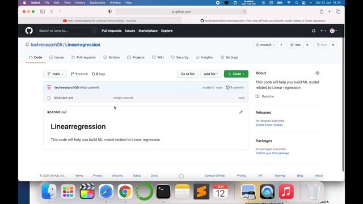
Task: Toggle Safari sidebar button
Action: (x=43, y=11)
